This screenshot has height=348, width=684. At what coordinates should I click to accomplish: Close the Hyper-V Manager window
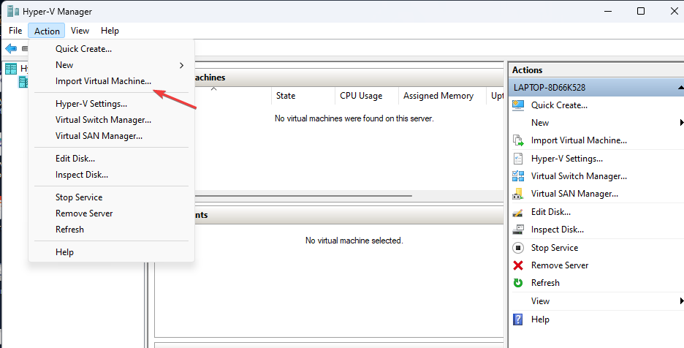coord(674,11)
